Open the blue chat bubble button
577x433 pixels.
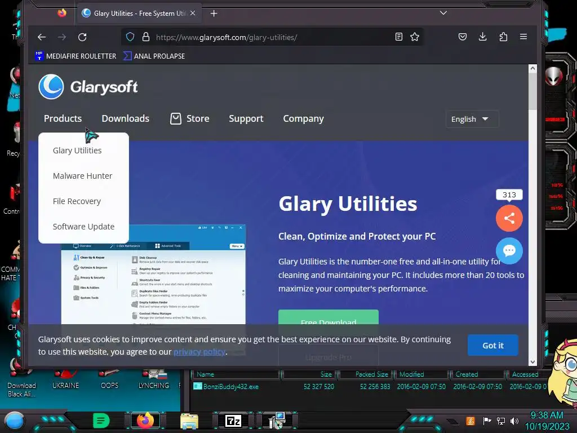509,251
